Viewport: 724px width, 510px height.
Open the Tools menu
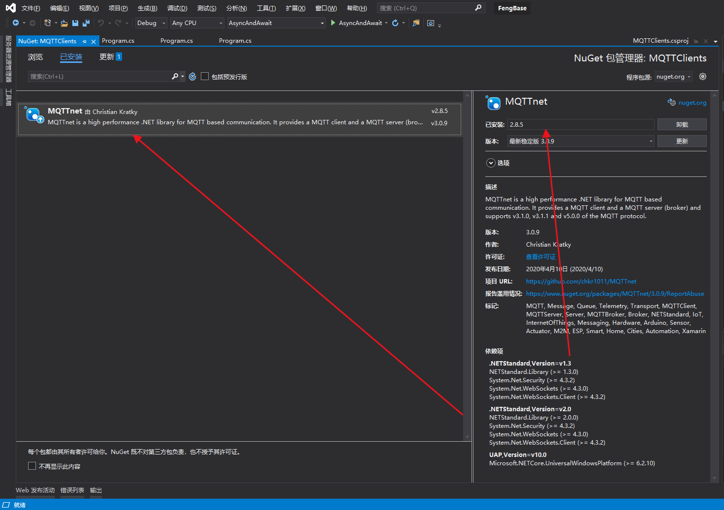[x=266, y=8]
